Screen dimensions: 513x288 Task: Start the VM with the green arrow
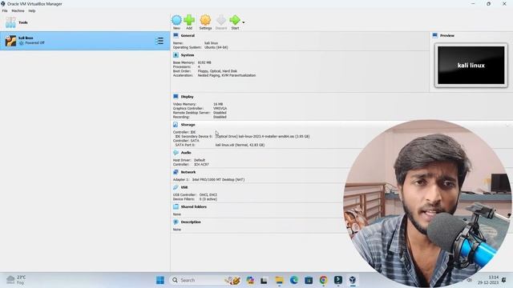235,22
